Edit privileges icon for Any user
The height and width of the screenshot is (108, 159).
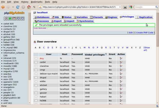tap(121, 58)
